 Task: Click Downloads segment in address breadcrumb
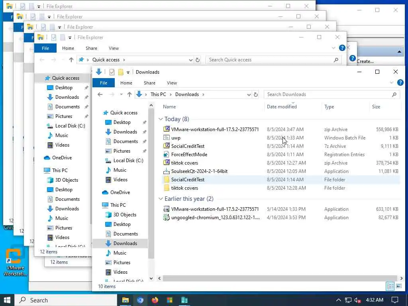pos(187,94)
